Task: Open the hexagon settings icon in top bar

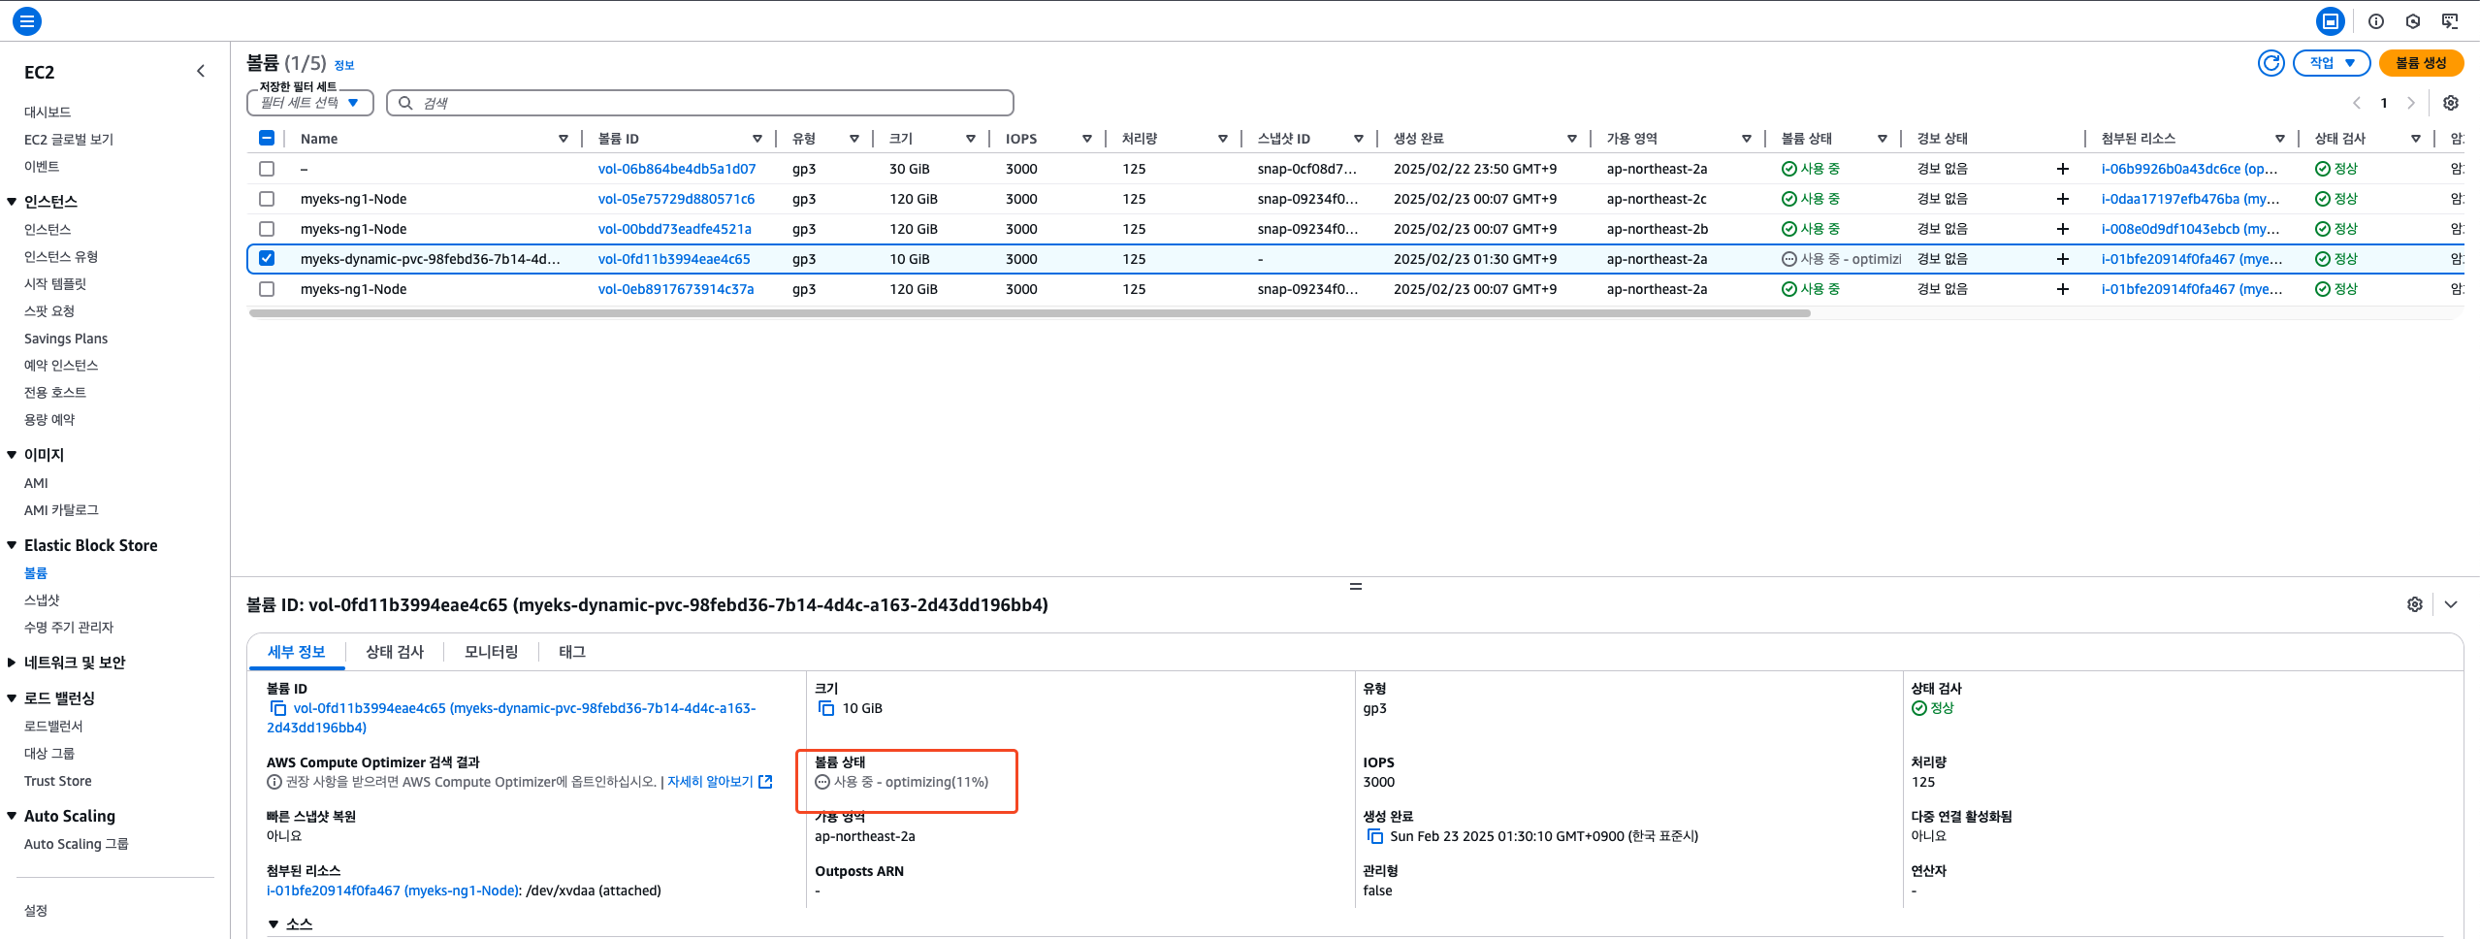Action: (2413, 20)
